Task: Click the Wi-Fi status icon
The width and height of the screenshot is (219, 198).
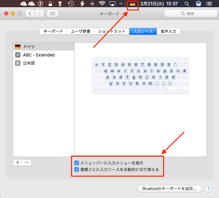Action: 102,4
